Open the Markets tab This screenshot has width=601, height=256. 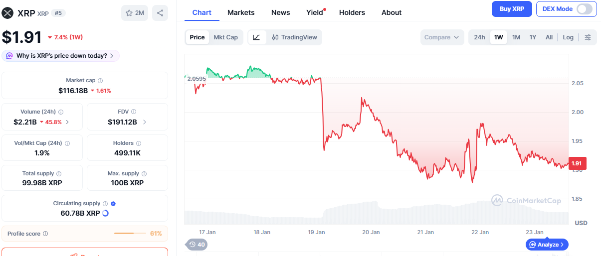coord(241,12)
